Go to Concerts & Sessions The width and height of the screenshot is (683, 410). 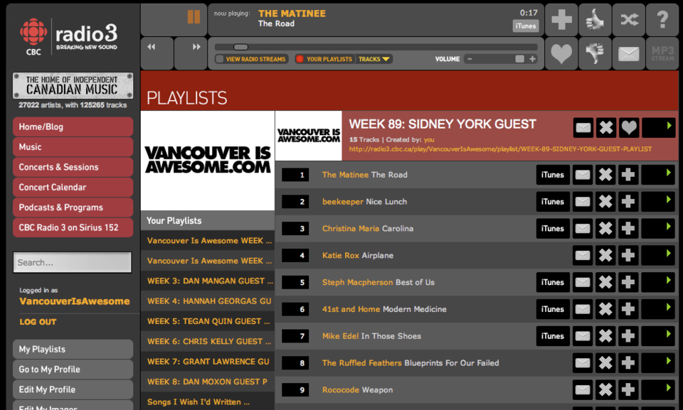73,167
